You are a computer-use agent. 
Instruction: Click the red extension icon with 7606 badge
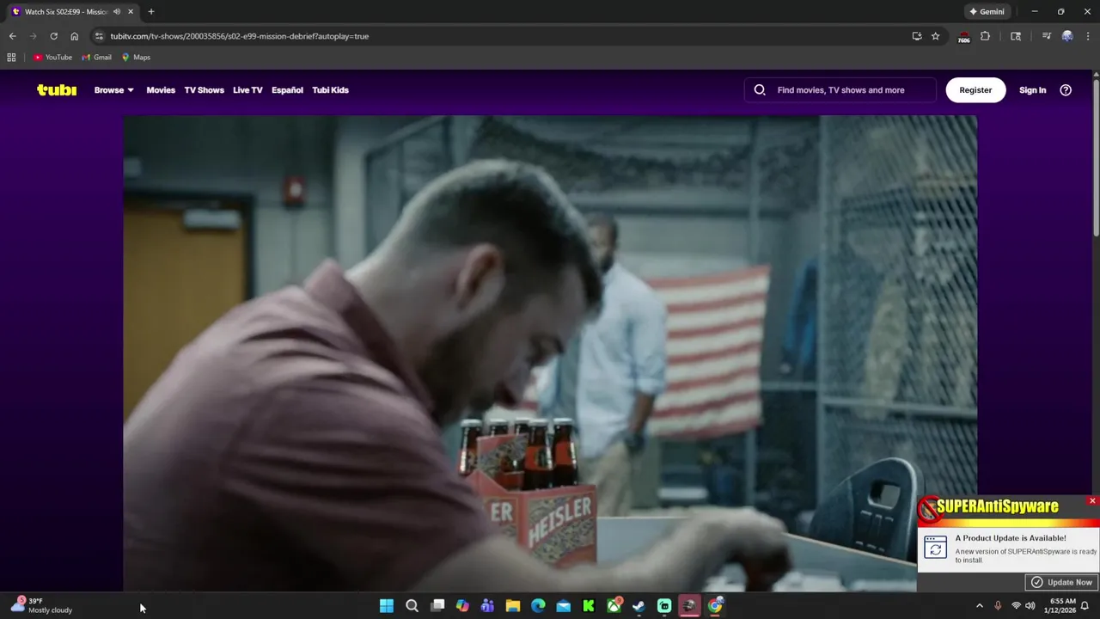963,36
